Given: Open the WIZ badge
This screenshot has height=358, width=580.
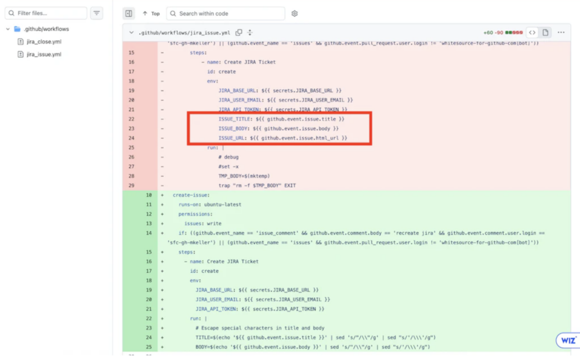Looking at the screenshot, I should tap(568, 340).
